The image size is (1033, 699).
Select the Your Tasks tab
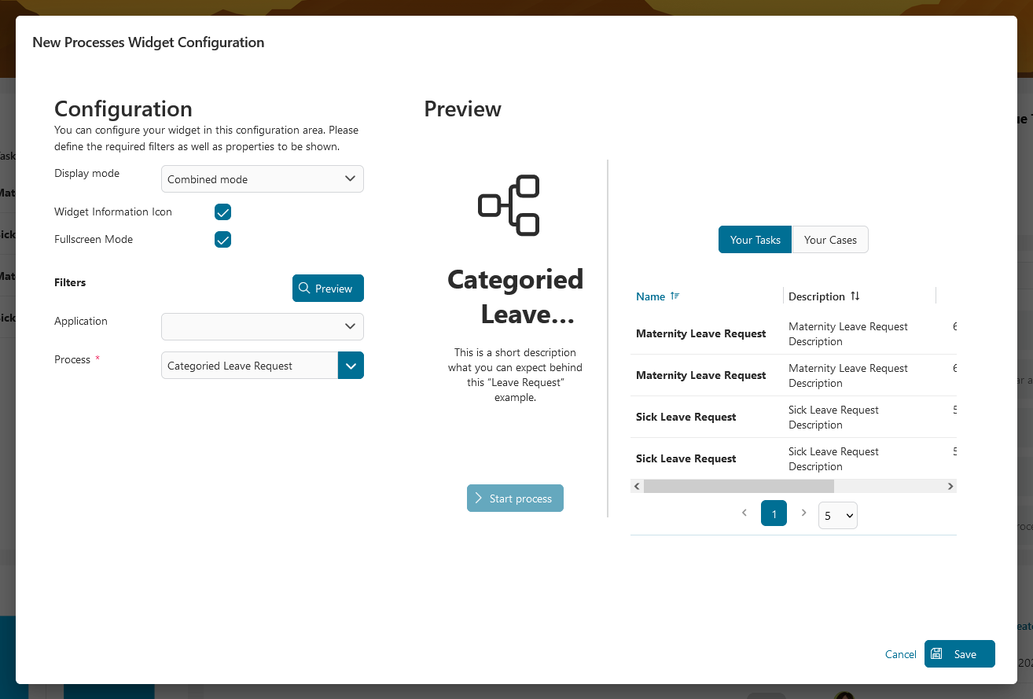coord(755,240)
